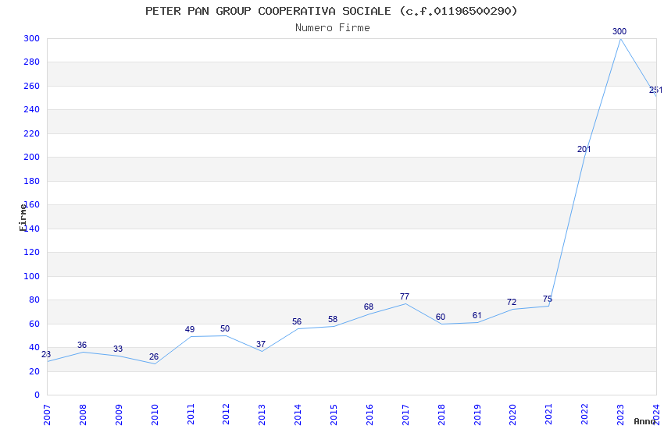Select the 2007 year label on x-axis
Viewport: 664px width, 429px height.
coord(47,415)
